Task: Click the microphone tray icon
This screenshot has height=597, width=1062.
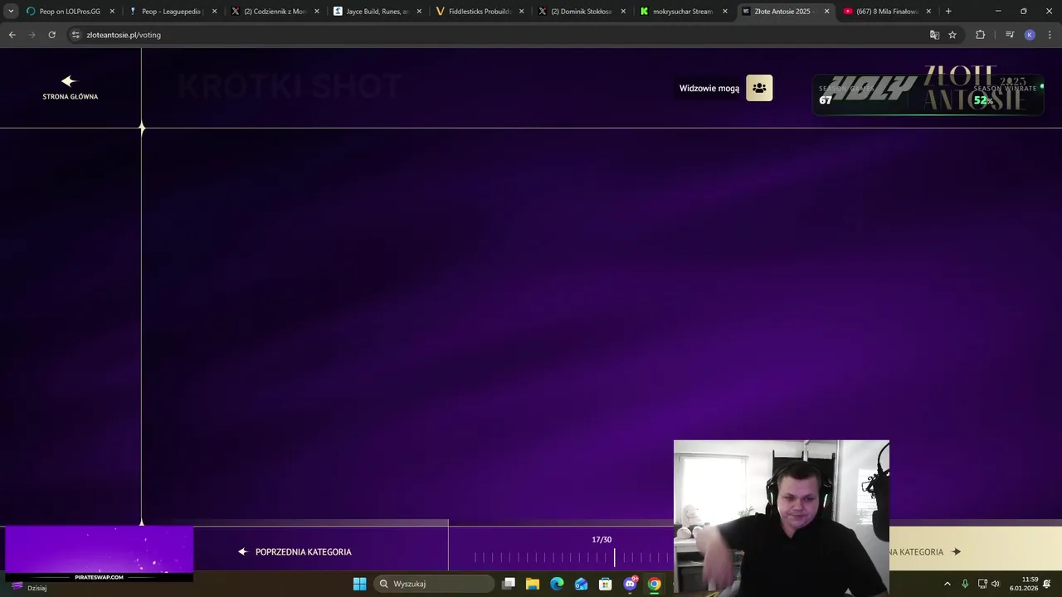Action: (965, 584)
